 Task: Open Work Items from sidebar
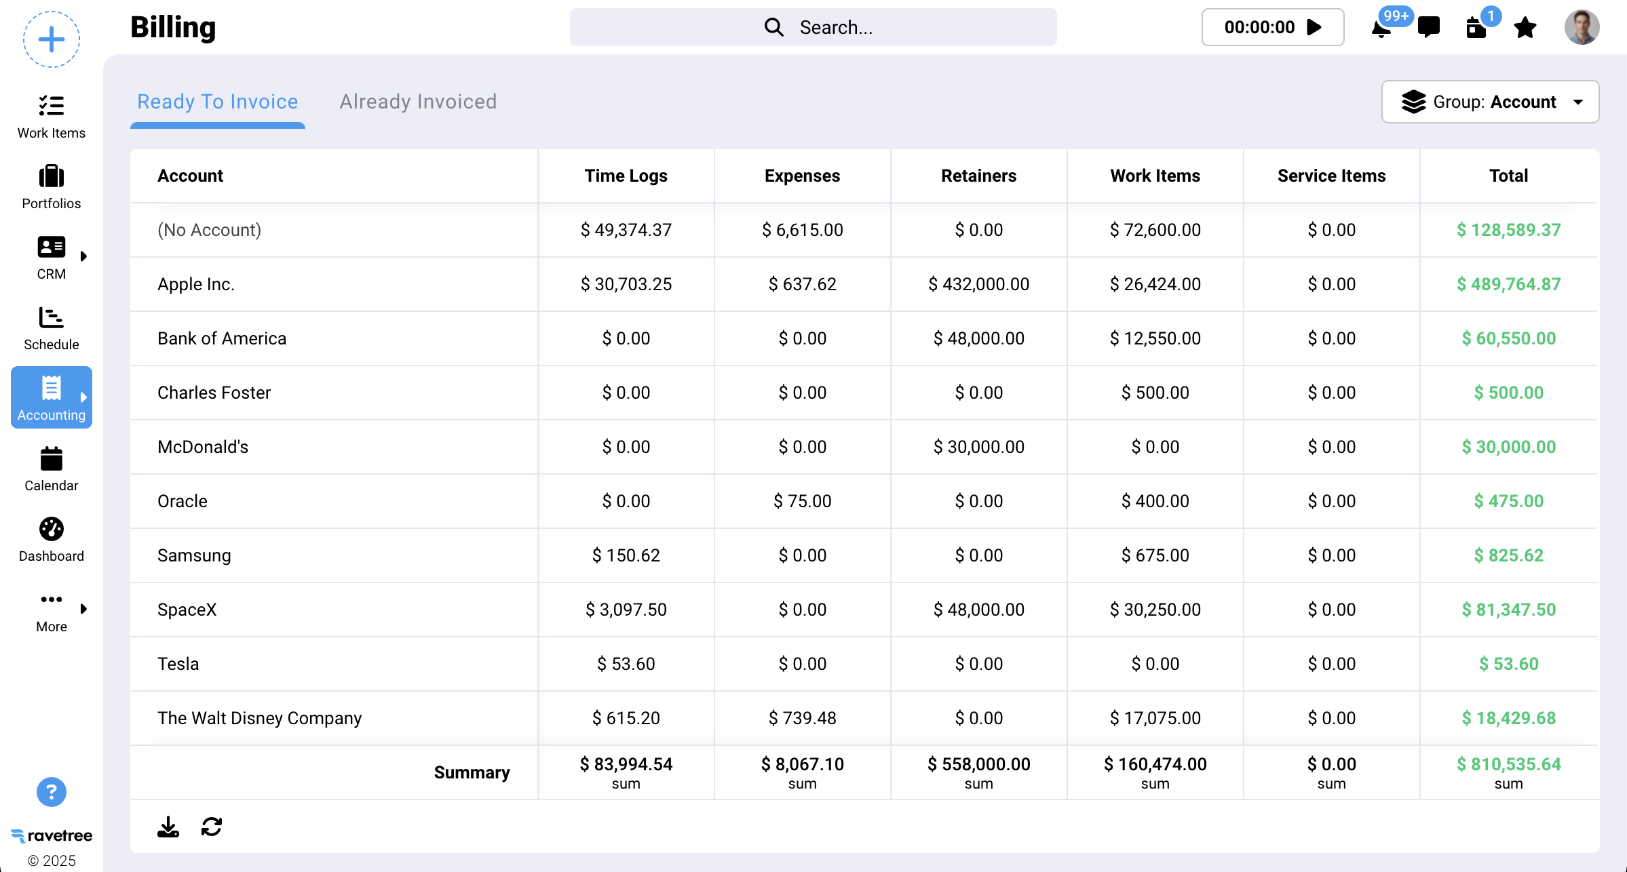(52, 117)
